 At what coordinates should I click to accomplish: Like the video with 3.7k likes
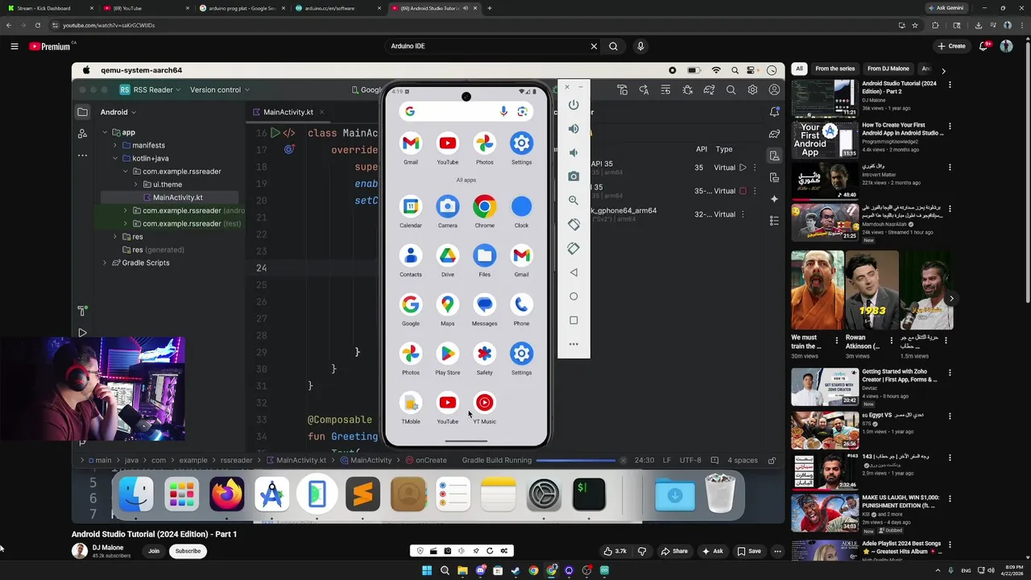coord(615,551)
